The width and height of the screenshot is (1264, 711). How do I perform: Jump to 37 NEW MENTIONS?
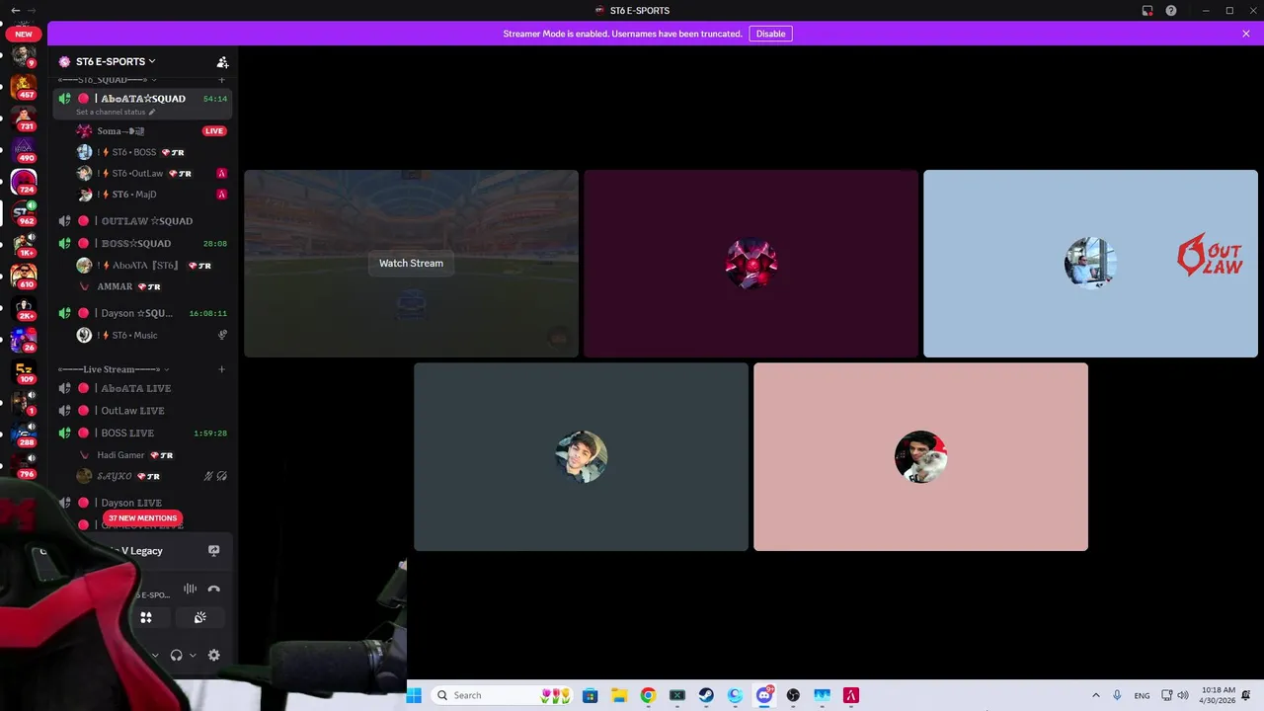point(142,517)
